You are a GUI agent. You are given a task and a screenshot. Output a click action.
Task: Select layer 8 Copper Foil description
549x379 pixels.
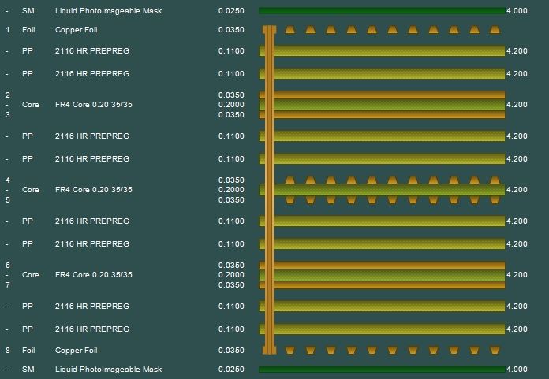tap(77, 351)
